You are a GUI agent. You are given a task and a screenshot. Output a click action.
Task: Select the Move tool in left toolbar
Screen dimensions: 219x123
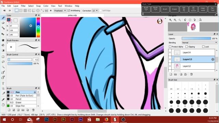(3, 34)
